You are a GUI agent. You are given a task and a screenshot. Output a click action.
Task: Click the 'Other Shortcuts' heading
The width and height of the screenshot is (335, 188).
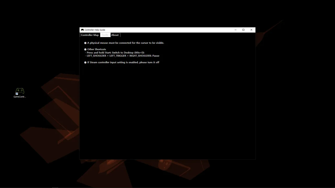point(95,49)
